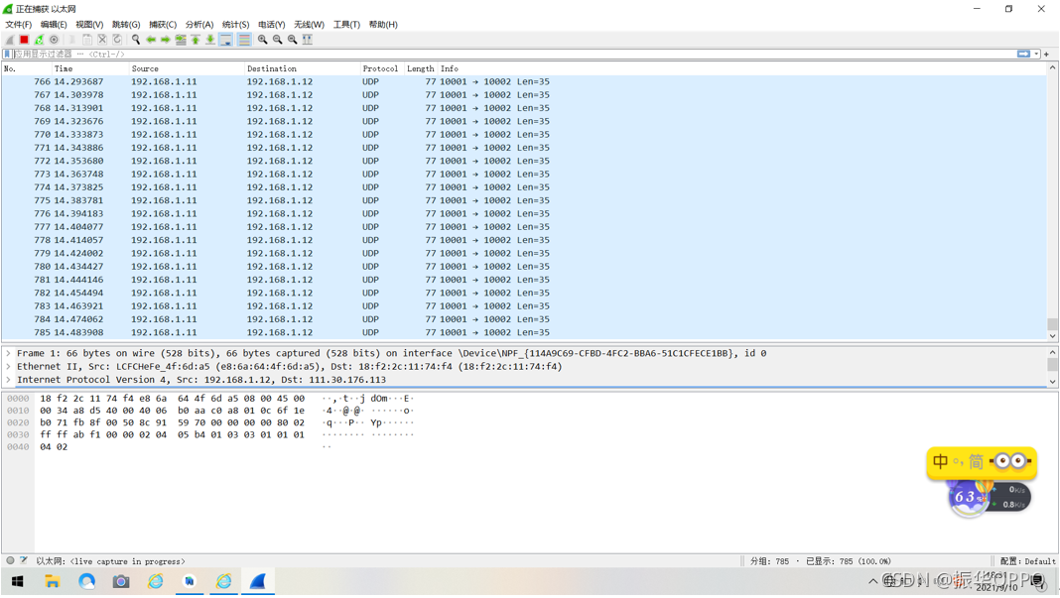The image size is (1060, 598).
Task: Click the Find packet magnifier icon
Action: [136, 40]
